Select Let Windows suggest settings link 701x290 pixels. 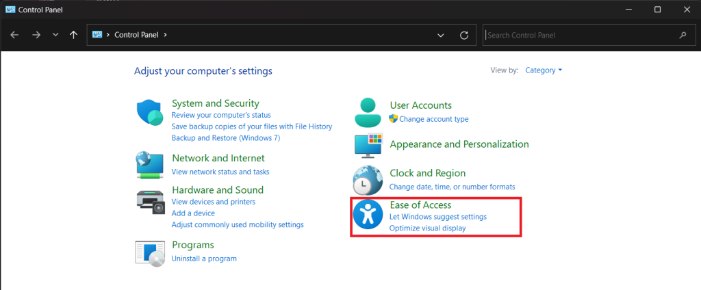tap(438, 217)
